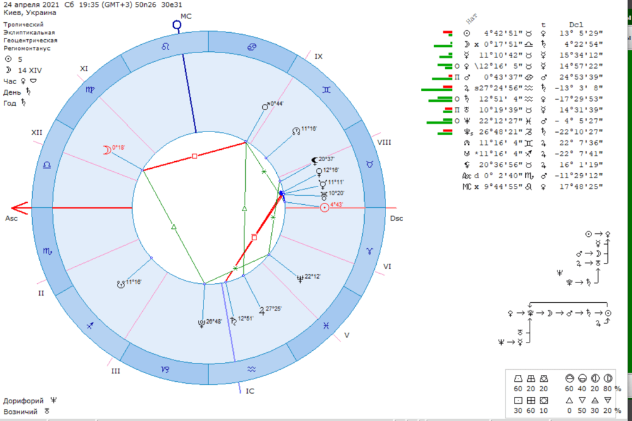Select the Sagittarius sign on the zodiac ring

point(90,326)
